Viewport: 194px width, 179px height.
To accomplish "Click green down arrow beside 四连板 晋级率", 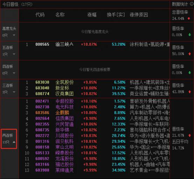I will (x=189, y=73).
